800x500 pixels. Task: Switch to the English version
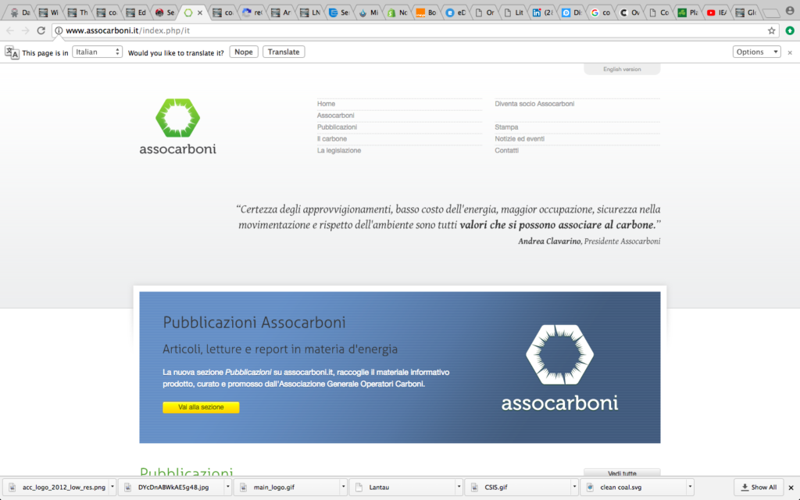(x=622, y=70)
